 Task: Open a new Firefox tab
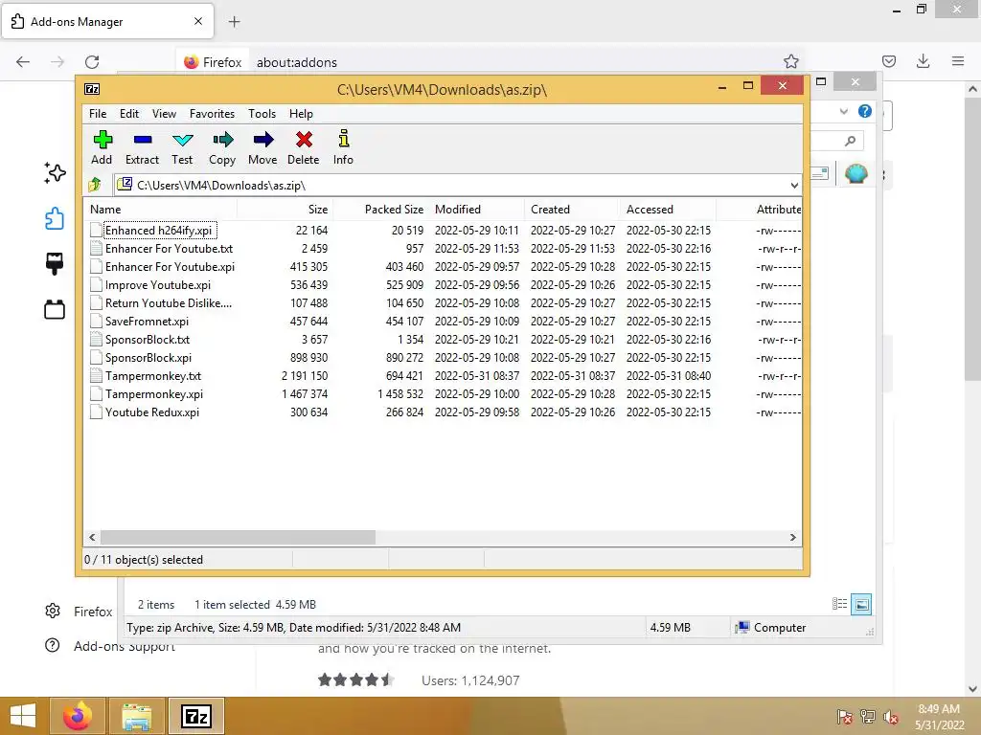coord(234,22)
